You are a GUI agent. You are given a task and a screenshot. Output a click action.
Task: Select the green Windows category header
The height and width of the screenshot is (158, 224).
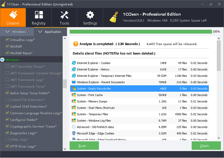31,60
